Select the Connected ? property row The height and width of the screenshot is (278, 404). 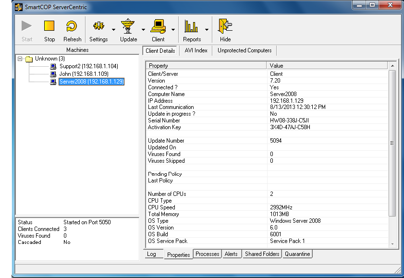point(267,87)
